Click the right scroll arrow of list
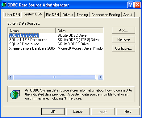 [100, 77]
